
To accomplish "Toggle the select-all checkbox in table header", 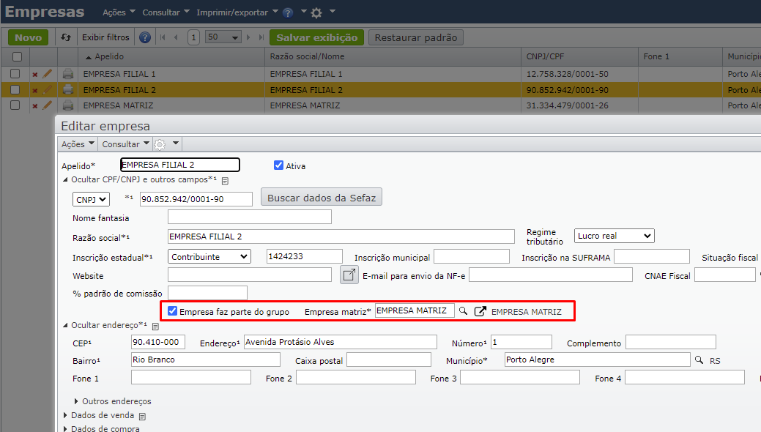I will pos(17,57).
